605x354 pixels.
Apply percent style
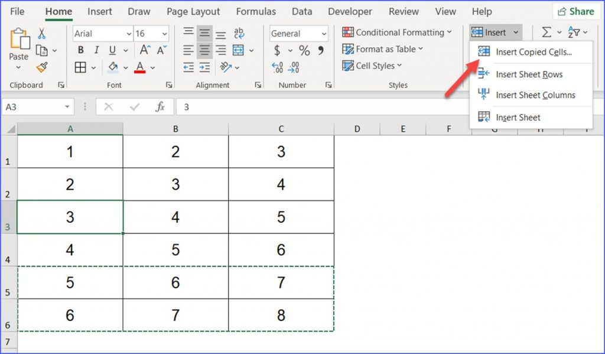pyautogui.click(x=304, y=50)
